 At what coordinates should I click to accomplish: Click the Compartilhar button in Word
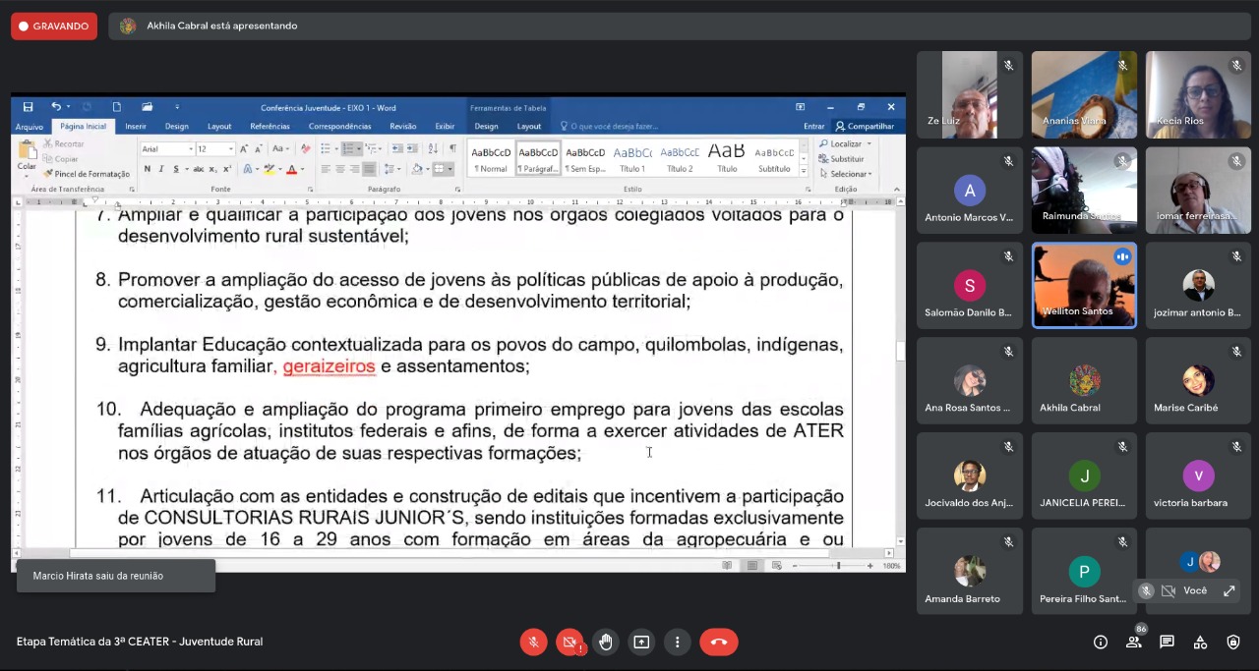[865, 127]
